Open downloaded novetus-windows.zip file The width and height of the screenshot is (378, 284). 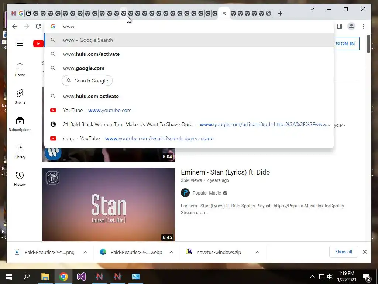pyautogui.click(x=214, y=252)
